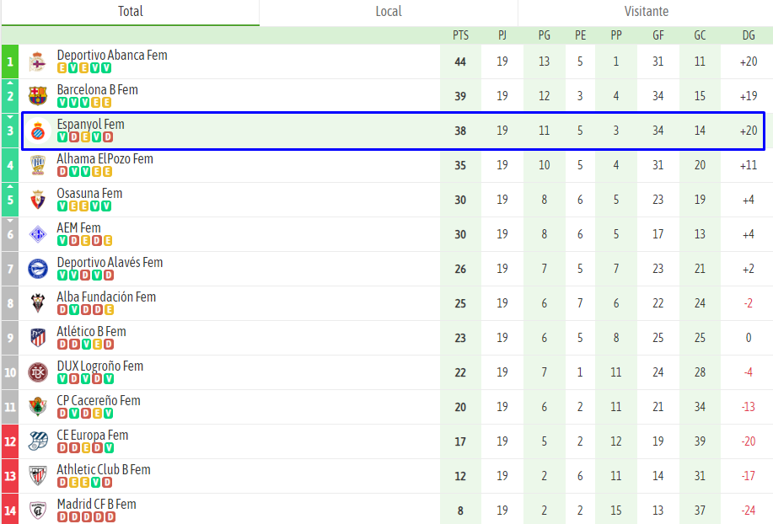Open the Local standings tab

[x=389, y=12]
